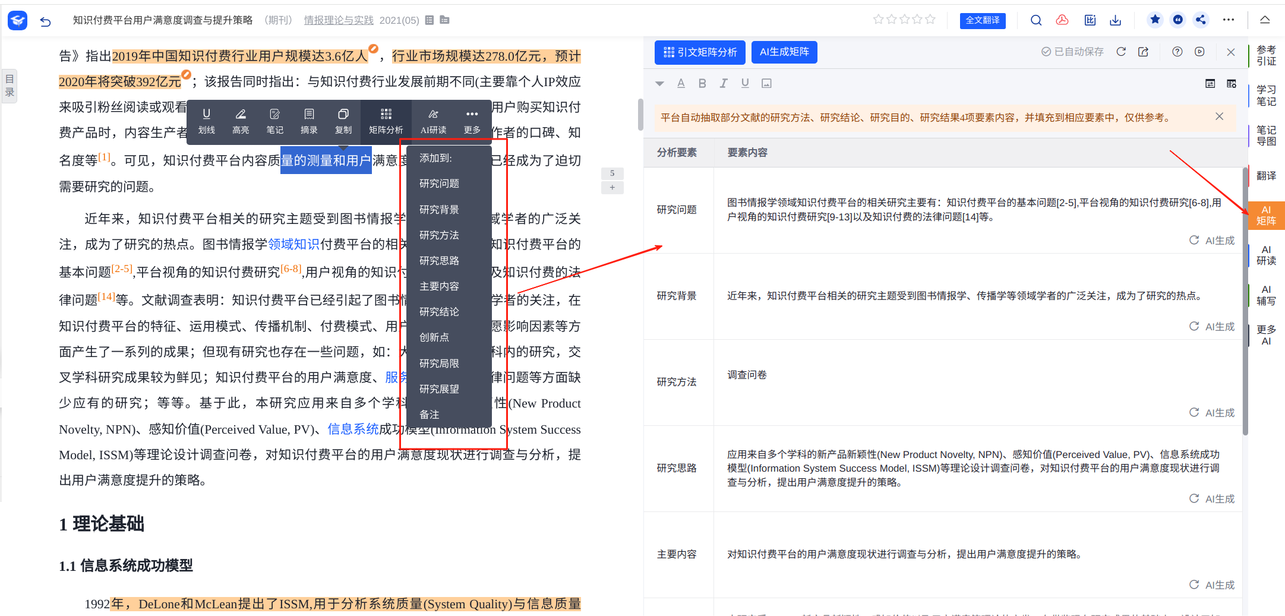The width and height of the screenshot is (1285, 616).
Task: Click the refresh icon beside 已自动保存
Action: click(1121, 52)
